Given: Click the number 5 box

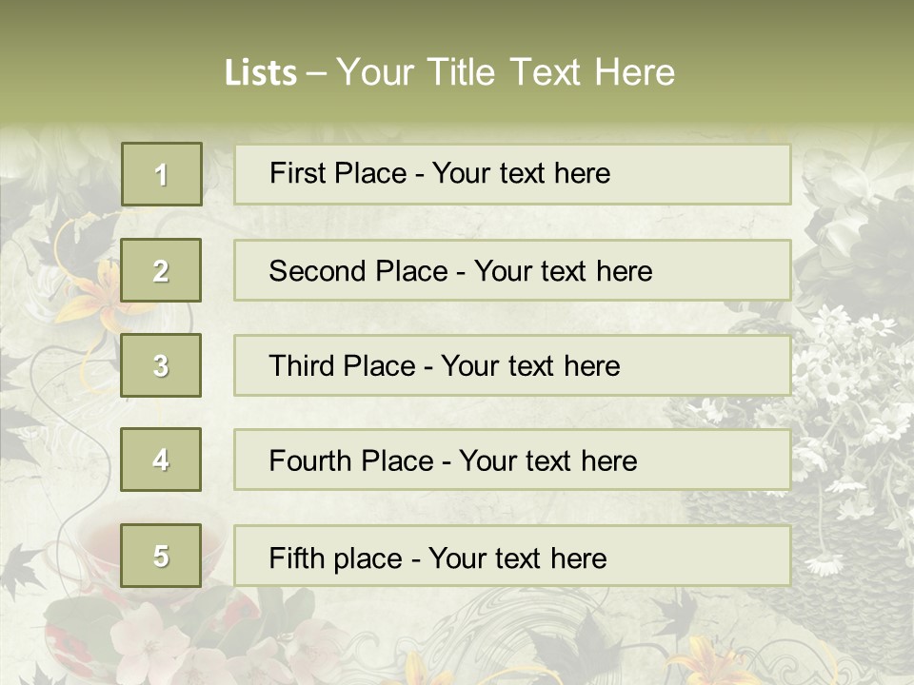Looking at the screenshot, I should tap(161, 555).
